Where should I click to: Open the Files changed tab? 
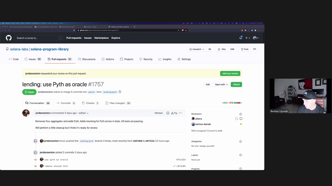(x=118, y=103)
